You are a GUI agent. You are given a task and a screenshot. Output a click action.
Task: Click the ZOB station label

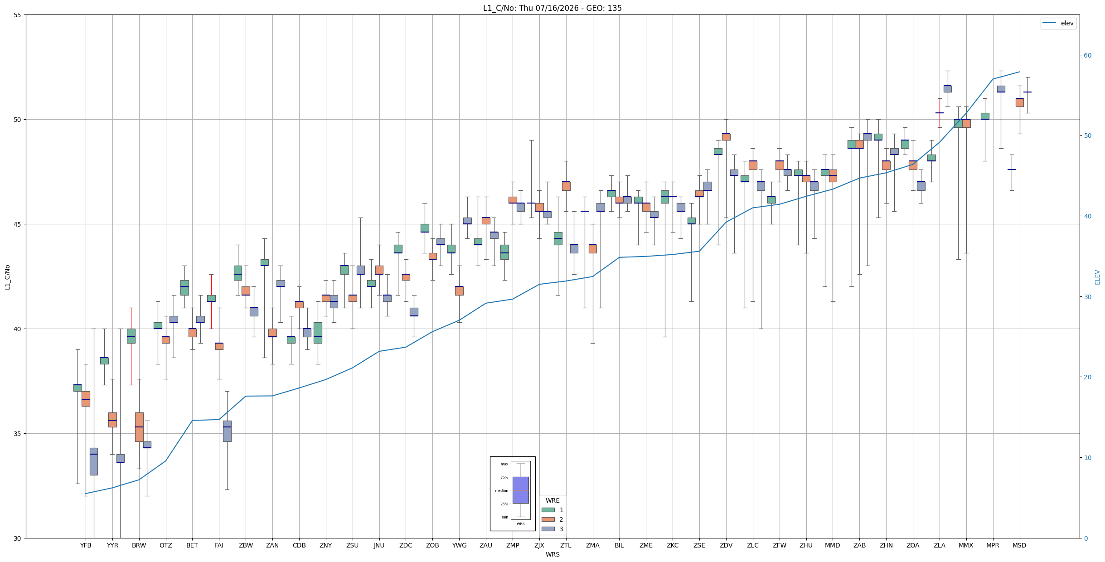(432, 545)
